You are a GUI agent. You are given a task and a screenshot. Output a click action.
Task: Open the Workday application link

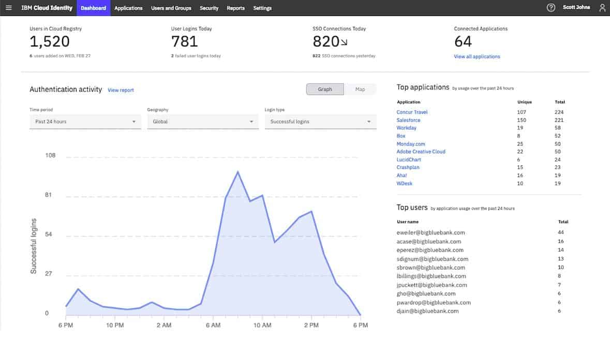click(407, 128)
